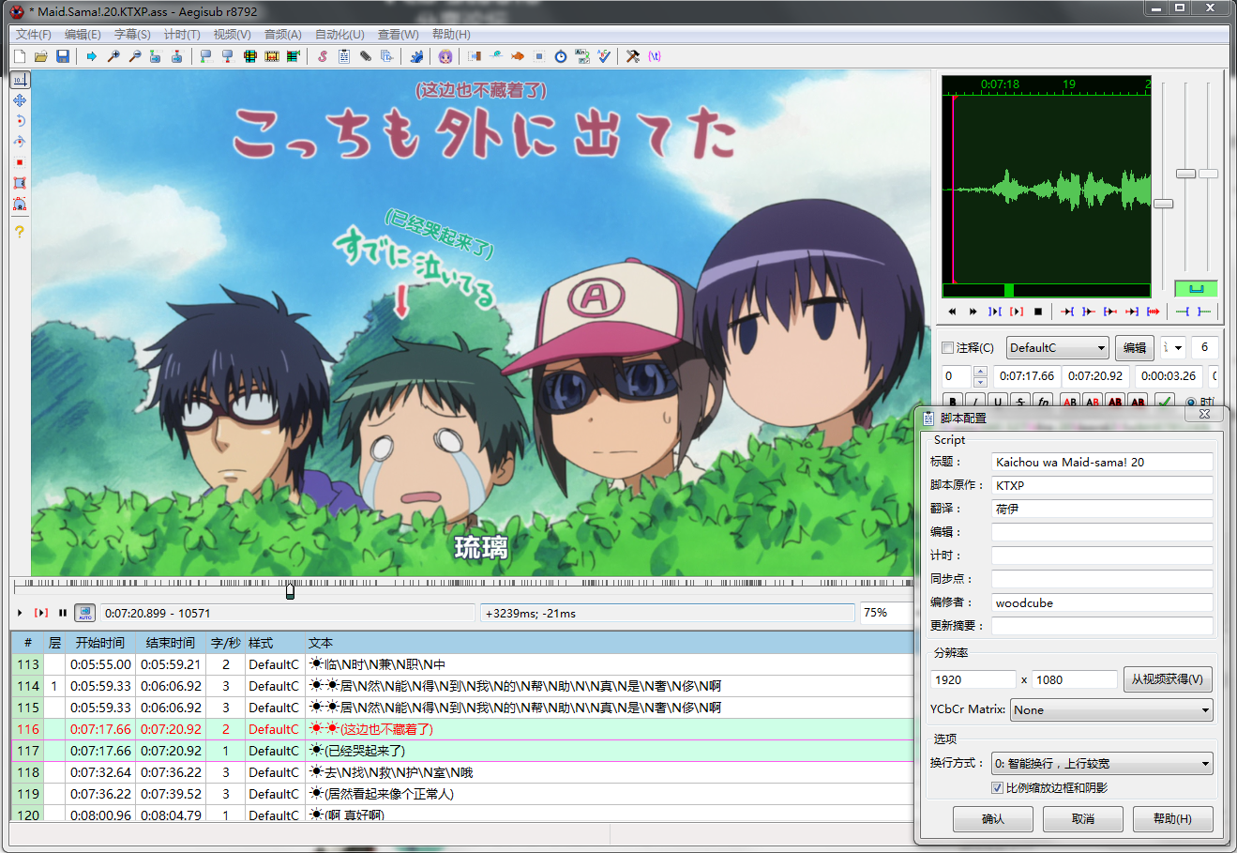Play audio selection blue bracket icon
Viewport: 1237px width, 853px height.
pyautogui.click(x=995, y=312)
